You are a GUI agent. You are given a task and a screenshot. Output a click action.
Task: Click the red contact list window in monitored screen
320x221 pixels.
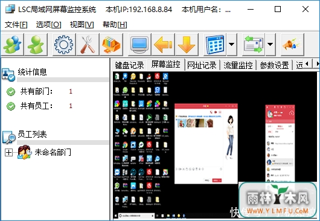point(280,143)
